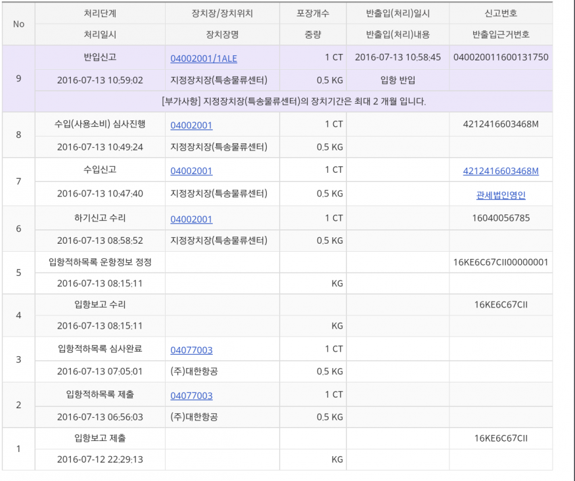Click the 처리단계 column header

(x=100, y=14)
